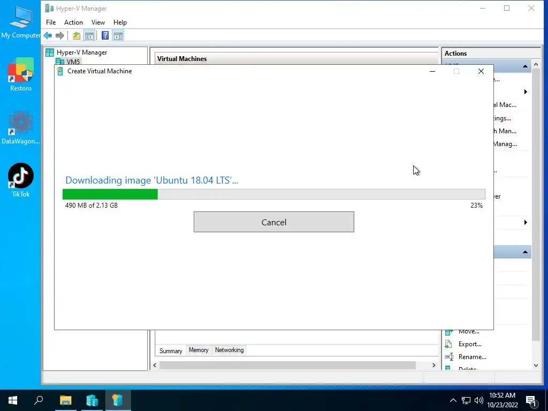Image resolution: width=548 pixels, height=411 pixels.
Task: Open the Action menu
Action: pos(73,22)
